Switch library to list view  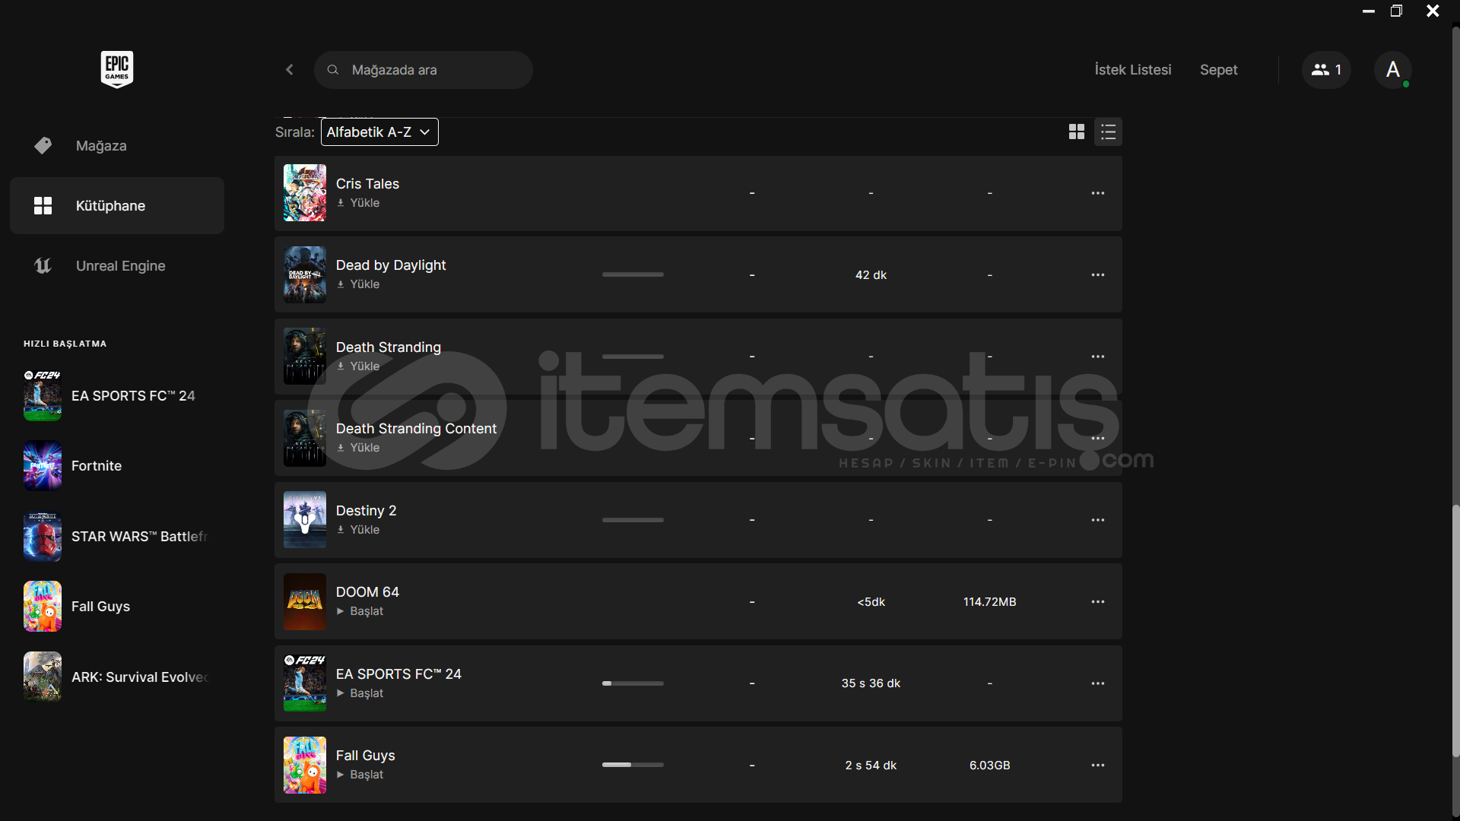point(1108,132)
